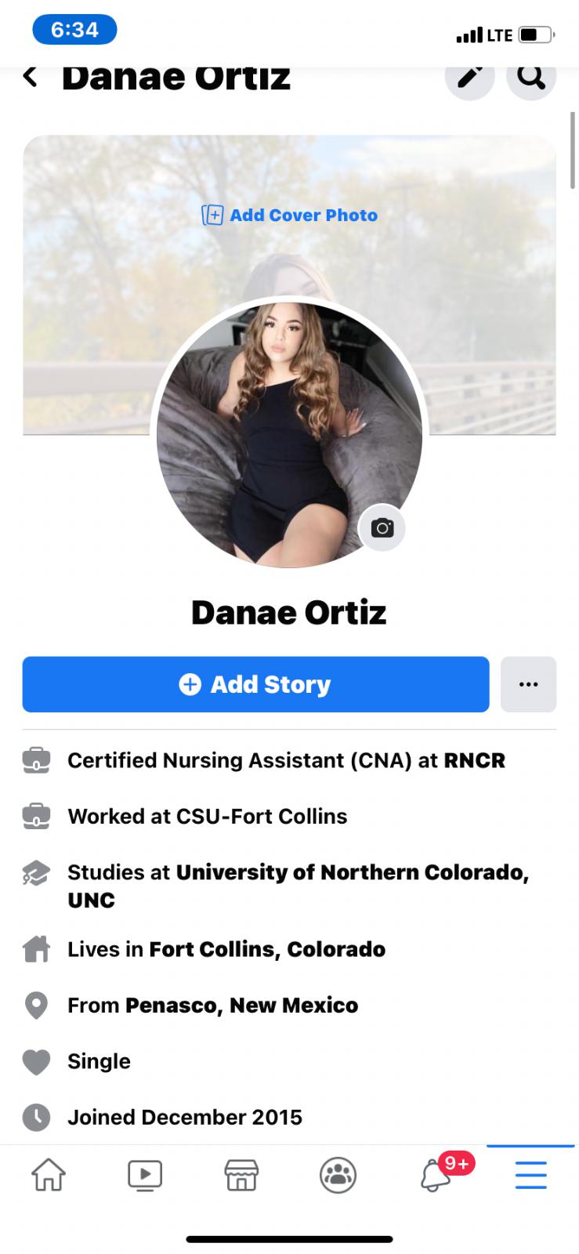
Task: Open the hamburger menu tab
Action: (x=530, y=1175)
